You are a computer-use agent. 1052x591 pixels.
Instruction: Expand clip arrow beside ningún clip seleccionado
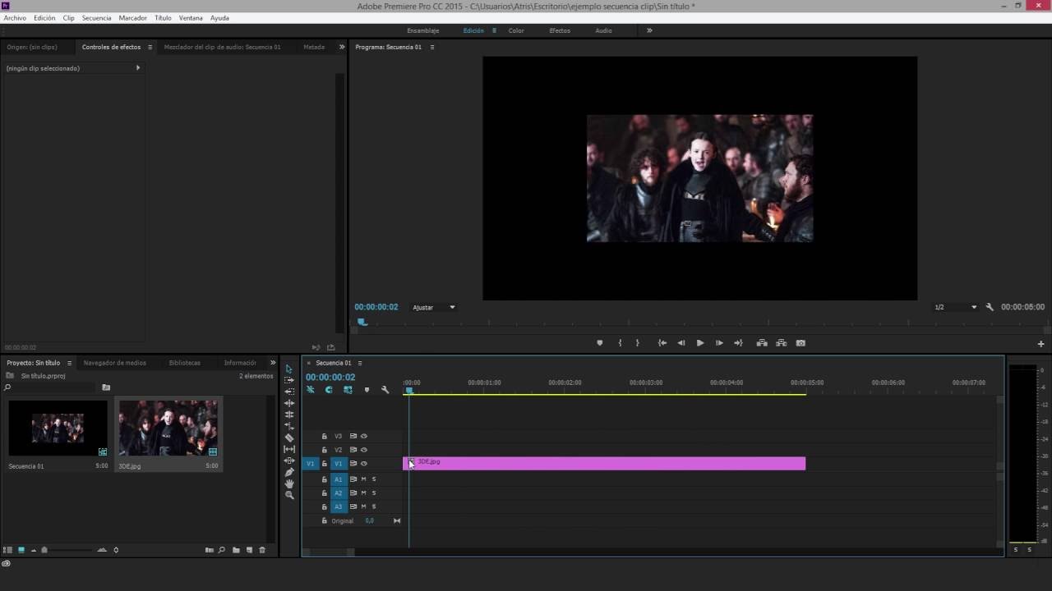[x=138, y=68]
